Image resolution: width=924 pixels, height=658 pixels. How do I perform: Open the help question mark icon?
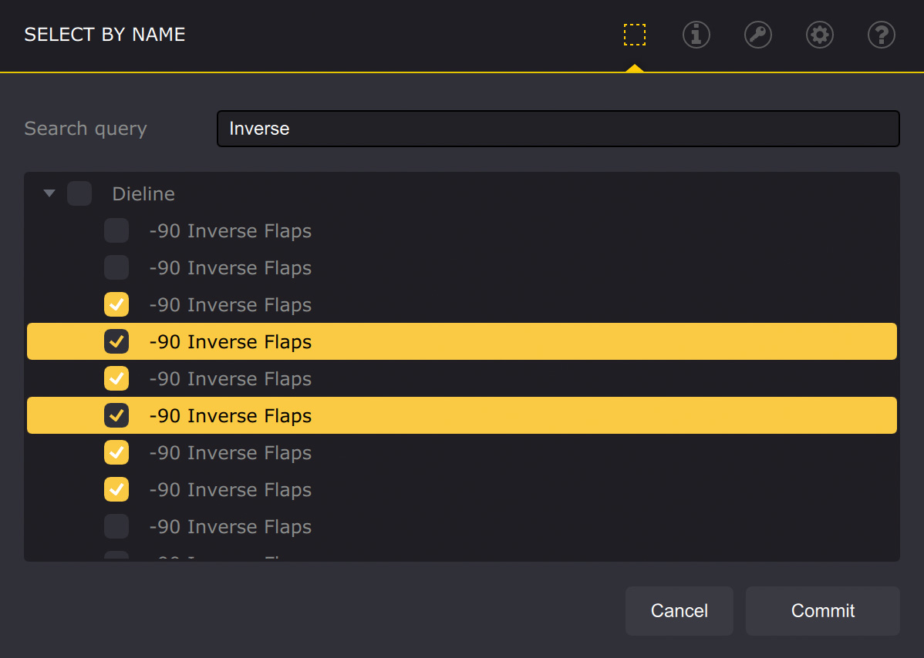pos(881,35)
